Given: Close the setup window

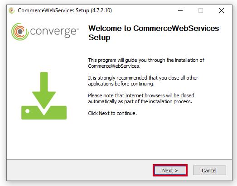Looking at the screenshot, I should pyautogui.click(x=222, y=10).
